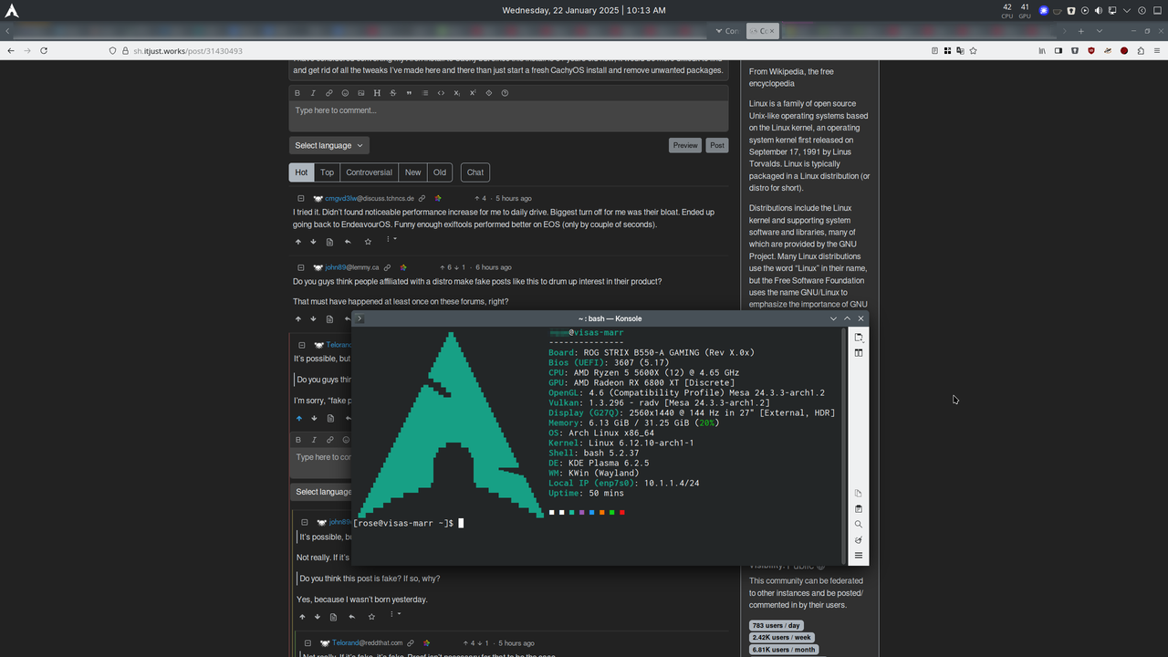The image size is (1168, 657).
Task: Switch to Chat comment view
Action: (475, 172)
